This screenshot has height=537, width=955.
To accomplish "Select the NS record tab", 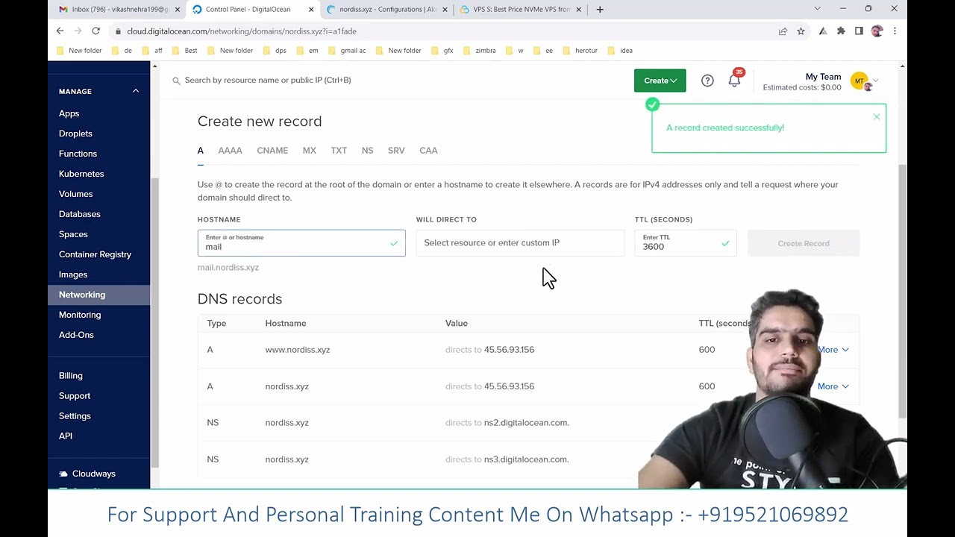I will click(x=367, y=151).
